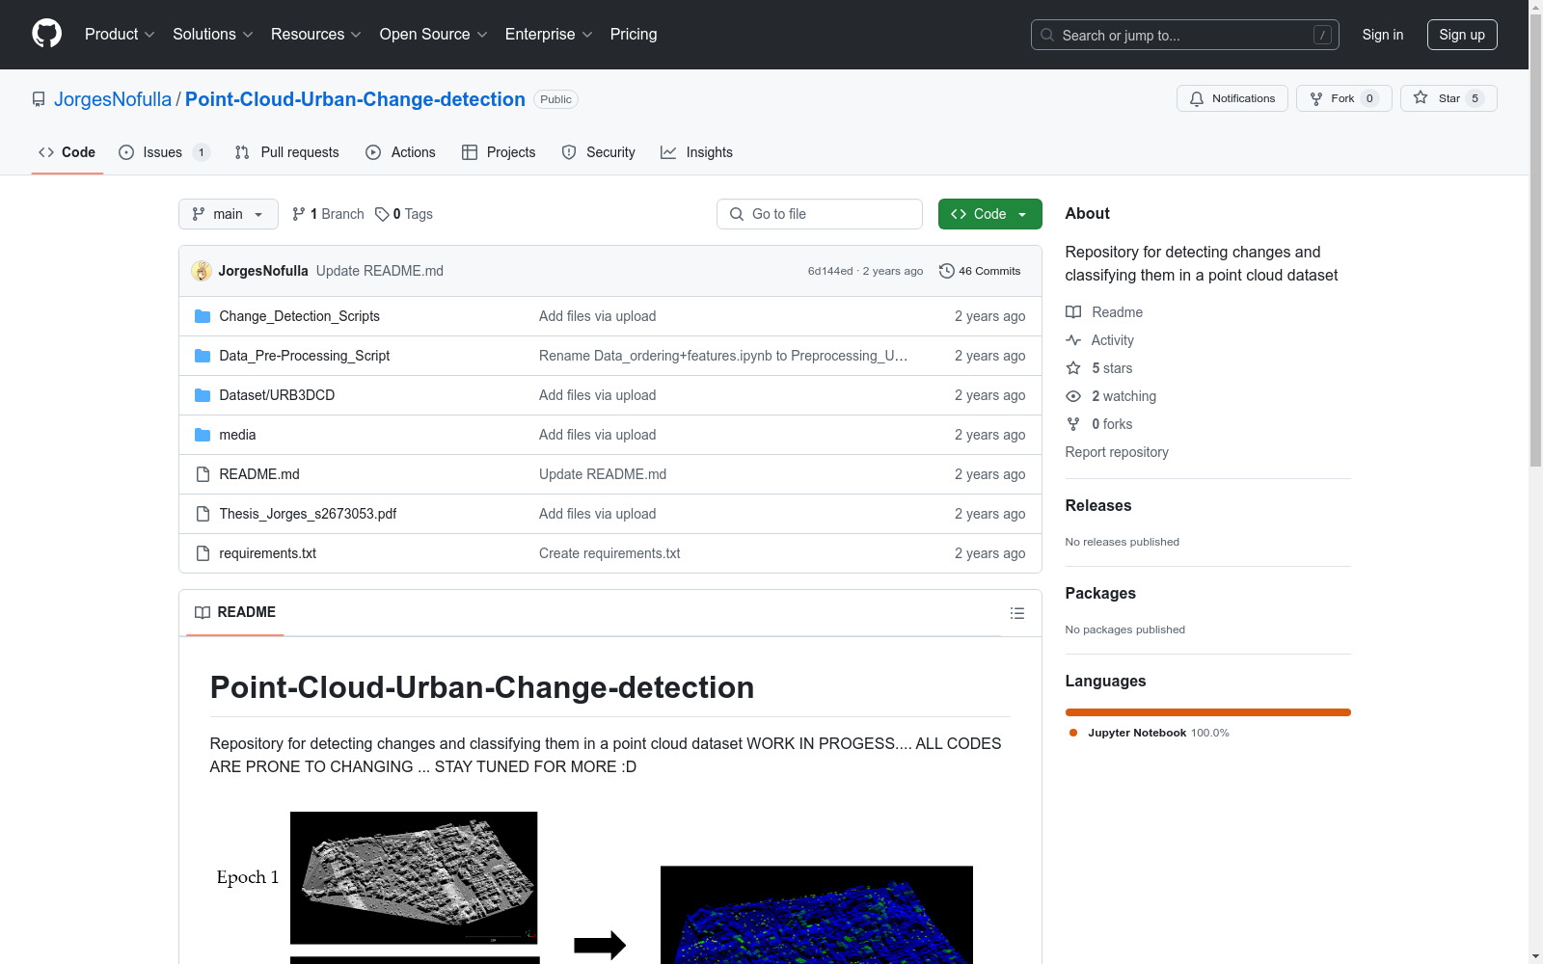Open the Change_Detection_Scripts folder name
This screenshot has height=964, width=1543.
pyautogui.click(x=299, y=316)
